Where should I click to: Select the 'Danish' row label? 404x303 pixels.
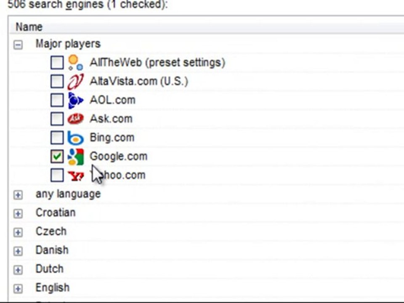click(52, 250)
